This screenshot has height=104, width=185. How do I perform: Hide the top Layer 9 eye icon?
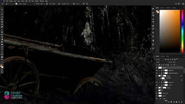(x=157, y=68)
